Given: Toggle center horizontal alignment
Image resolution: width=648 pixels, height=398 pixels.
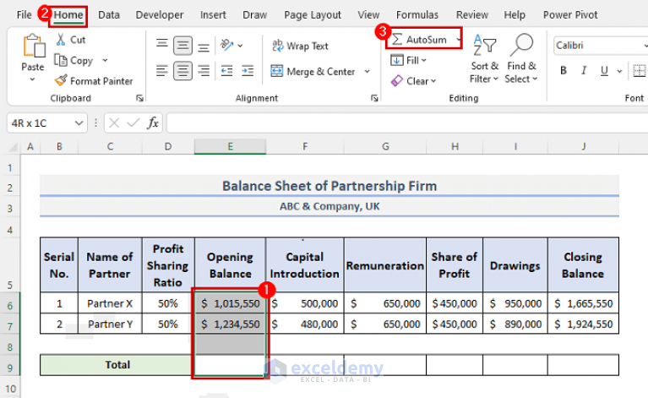Looking at the screenshot, I should click(182, 72).
